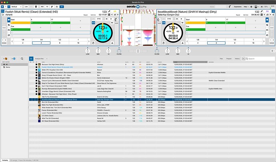Select deck layout button 2 in toolbar
This screenshot has height=162, width=276.
click(9, 7)
